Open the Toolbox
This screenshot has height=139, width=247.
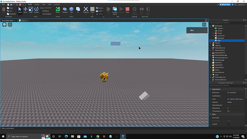[x=65, y=10]
